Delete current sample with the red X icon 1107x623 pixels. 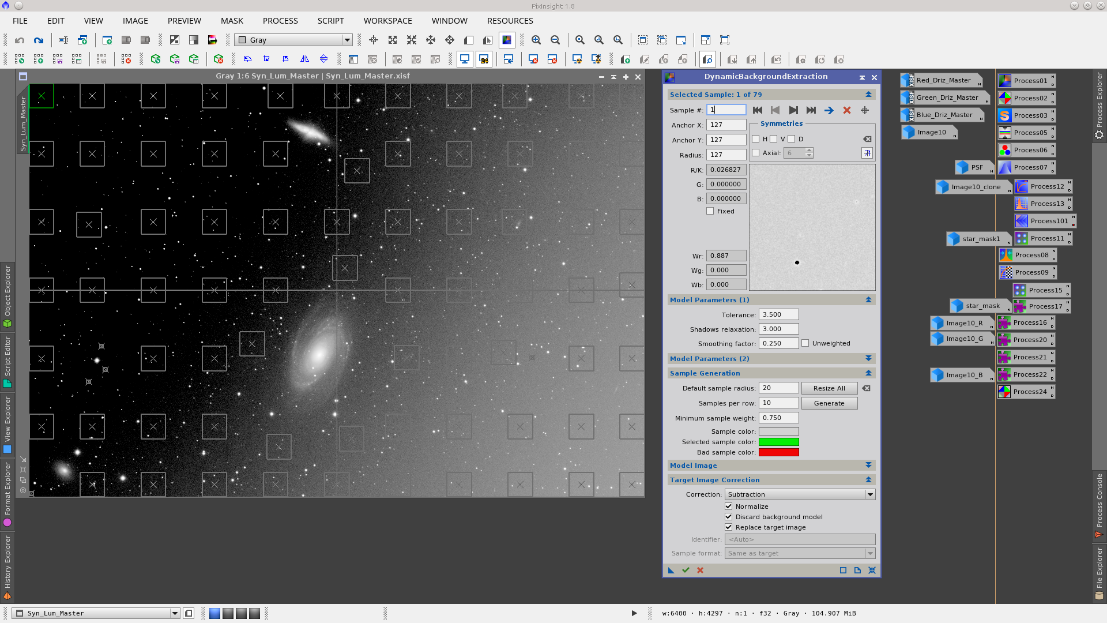pos(846,110)
